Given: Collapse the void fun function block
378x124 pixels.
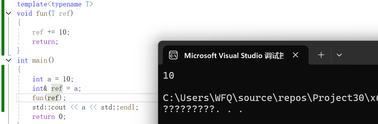Looking at the screenshot, I should [x=8, y=13].
